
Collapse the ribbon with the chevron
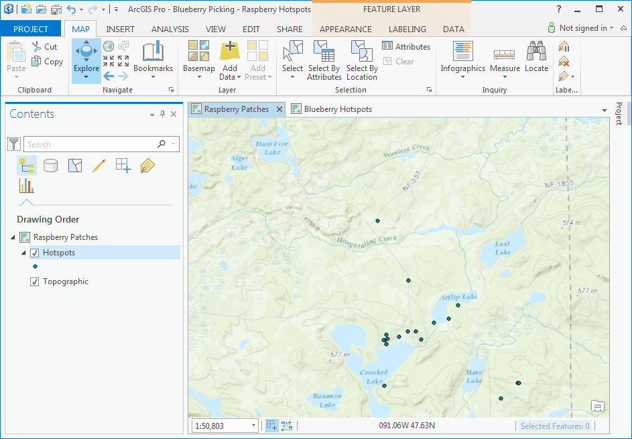click(623, 28)
